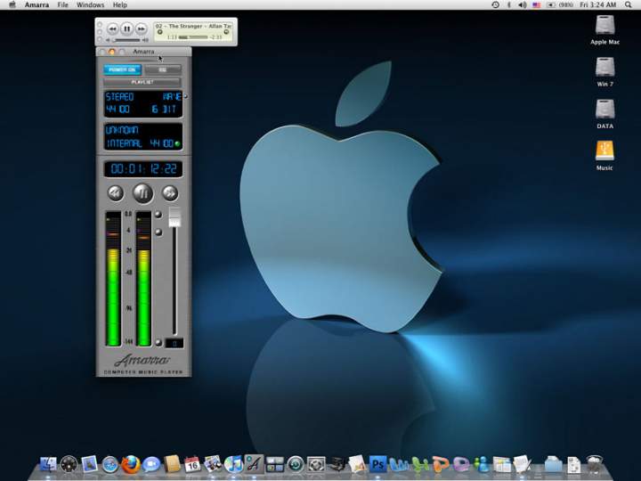
Task: Launch Safari from the Dock
Action: 110,465
